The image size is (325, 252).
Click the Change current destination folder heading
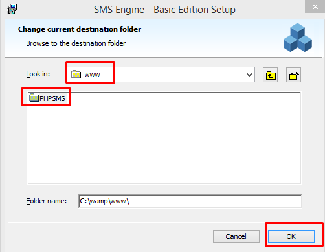(x=80, y=29)
